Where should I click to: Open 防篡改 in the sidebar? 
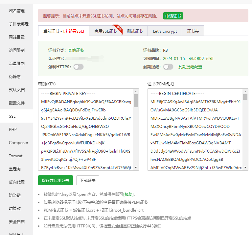click(16, 209)
